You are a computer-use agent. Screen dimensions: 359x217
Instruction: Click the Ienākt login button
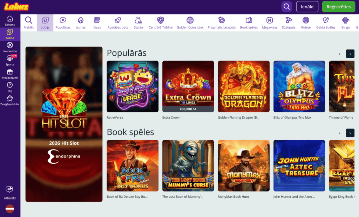tap(307, 7)
